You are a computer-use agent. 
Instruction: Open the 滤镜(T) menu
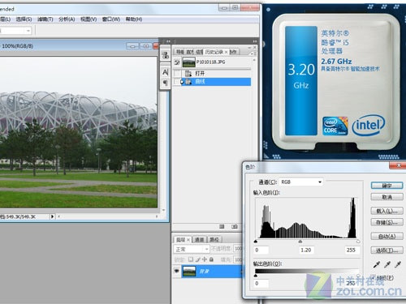click(x=45, y=19)
